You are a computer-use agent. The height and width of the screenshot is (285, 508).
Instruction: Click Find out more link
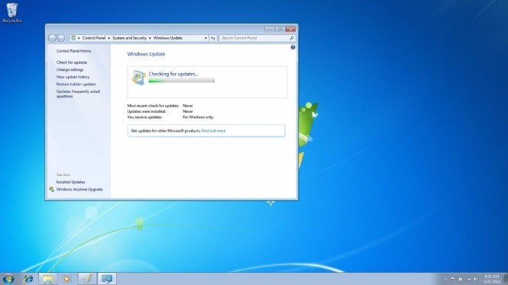click(x=213, y=131)
